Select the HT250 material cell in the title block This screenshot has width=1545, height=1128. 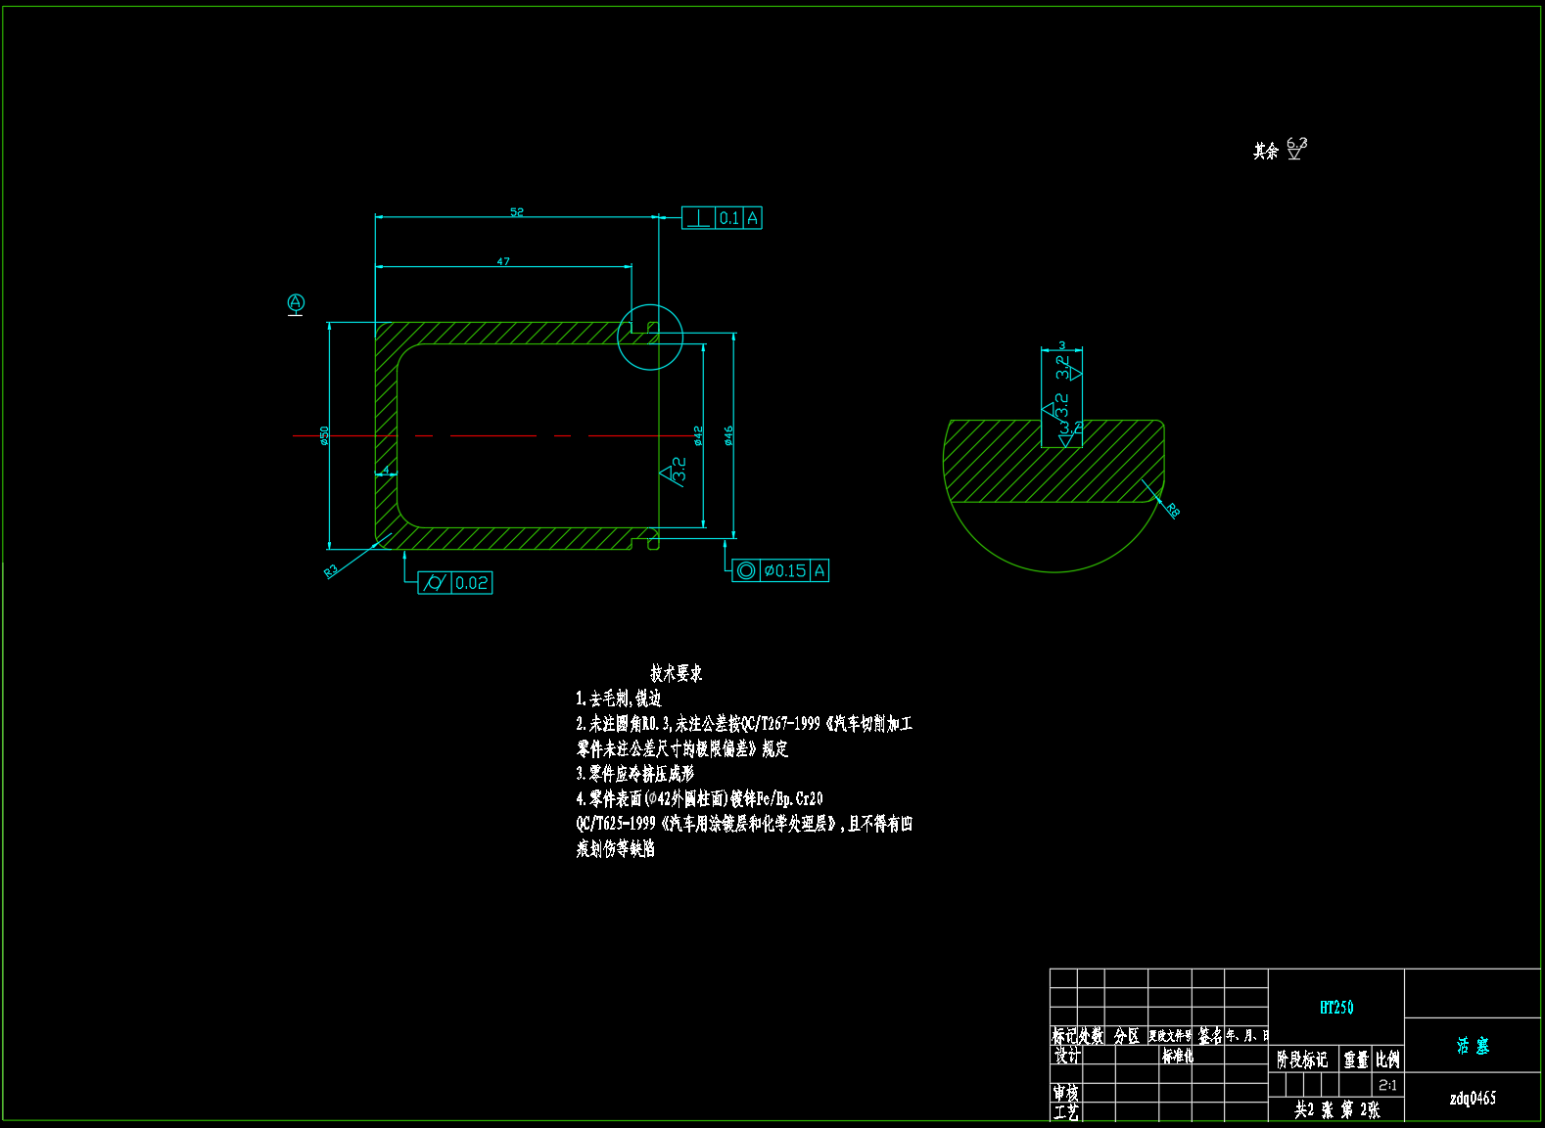(x=1335, y=1008)
